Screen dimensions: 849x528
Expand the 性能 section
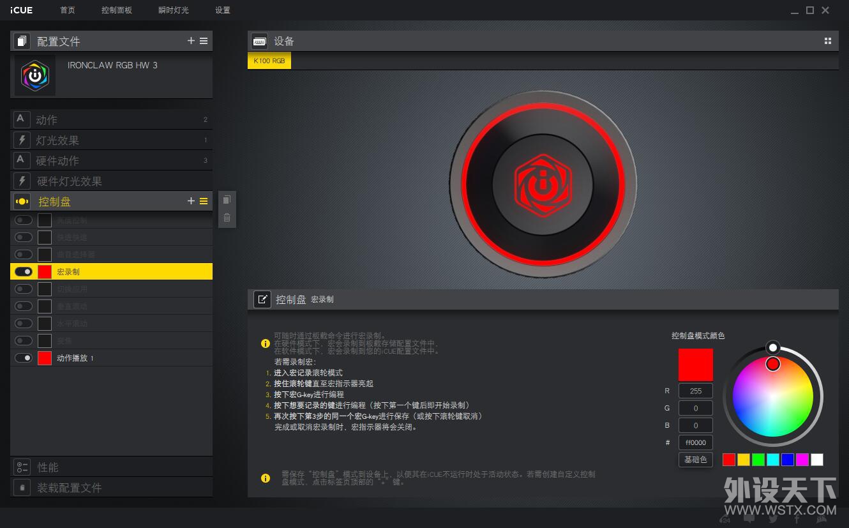coord(112,467)
